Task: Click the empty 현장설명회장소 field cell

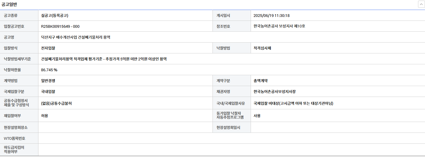Action: point(125,127)
